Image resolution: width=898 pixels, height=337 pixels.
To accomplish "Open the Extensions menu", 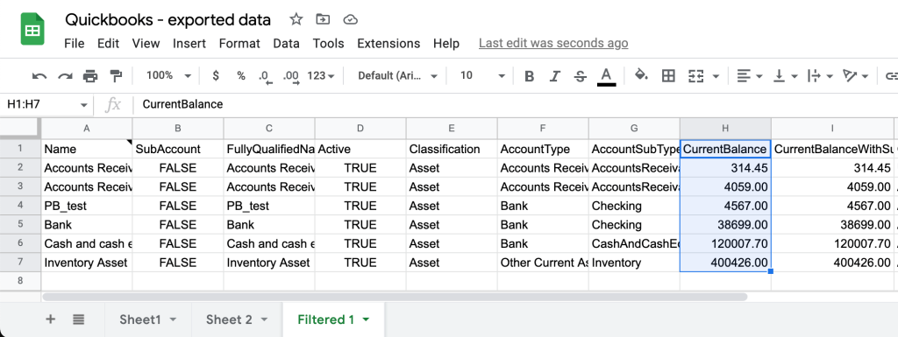I will [x=388, y=44].
